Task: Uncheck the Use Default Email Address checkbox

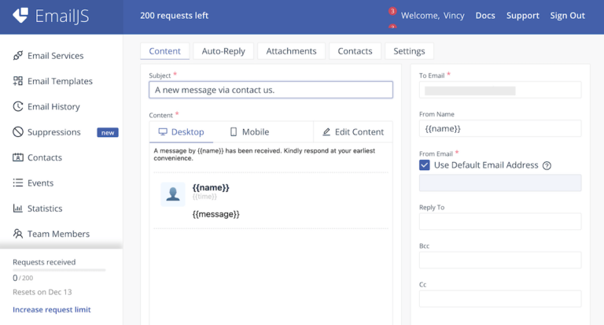Action: 425,165
